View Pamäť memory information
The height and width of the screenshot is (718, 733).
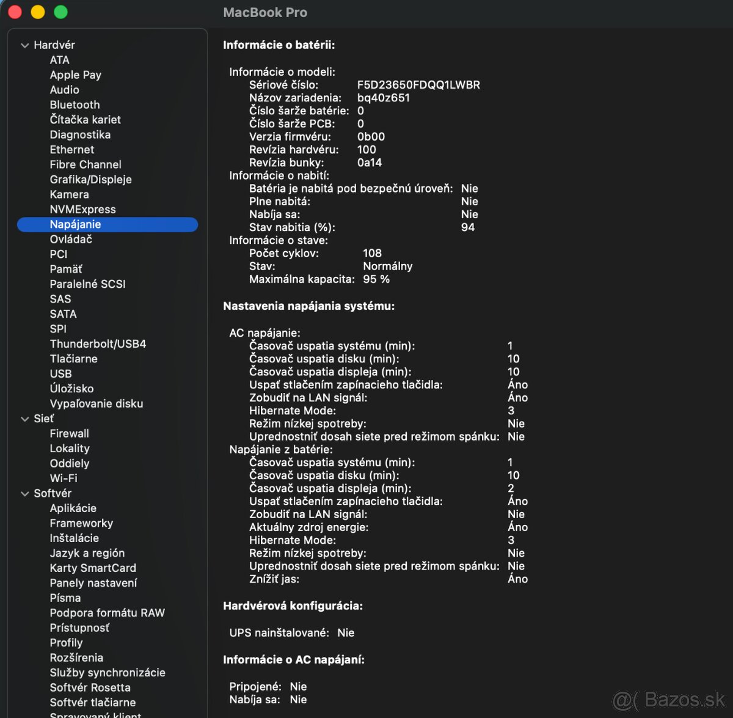66,269
